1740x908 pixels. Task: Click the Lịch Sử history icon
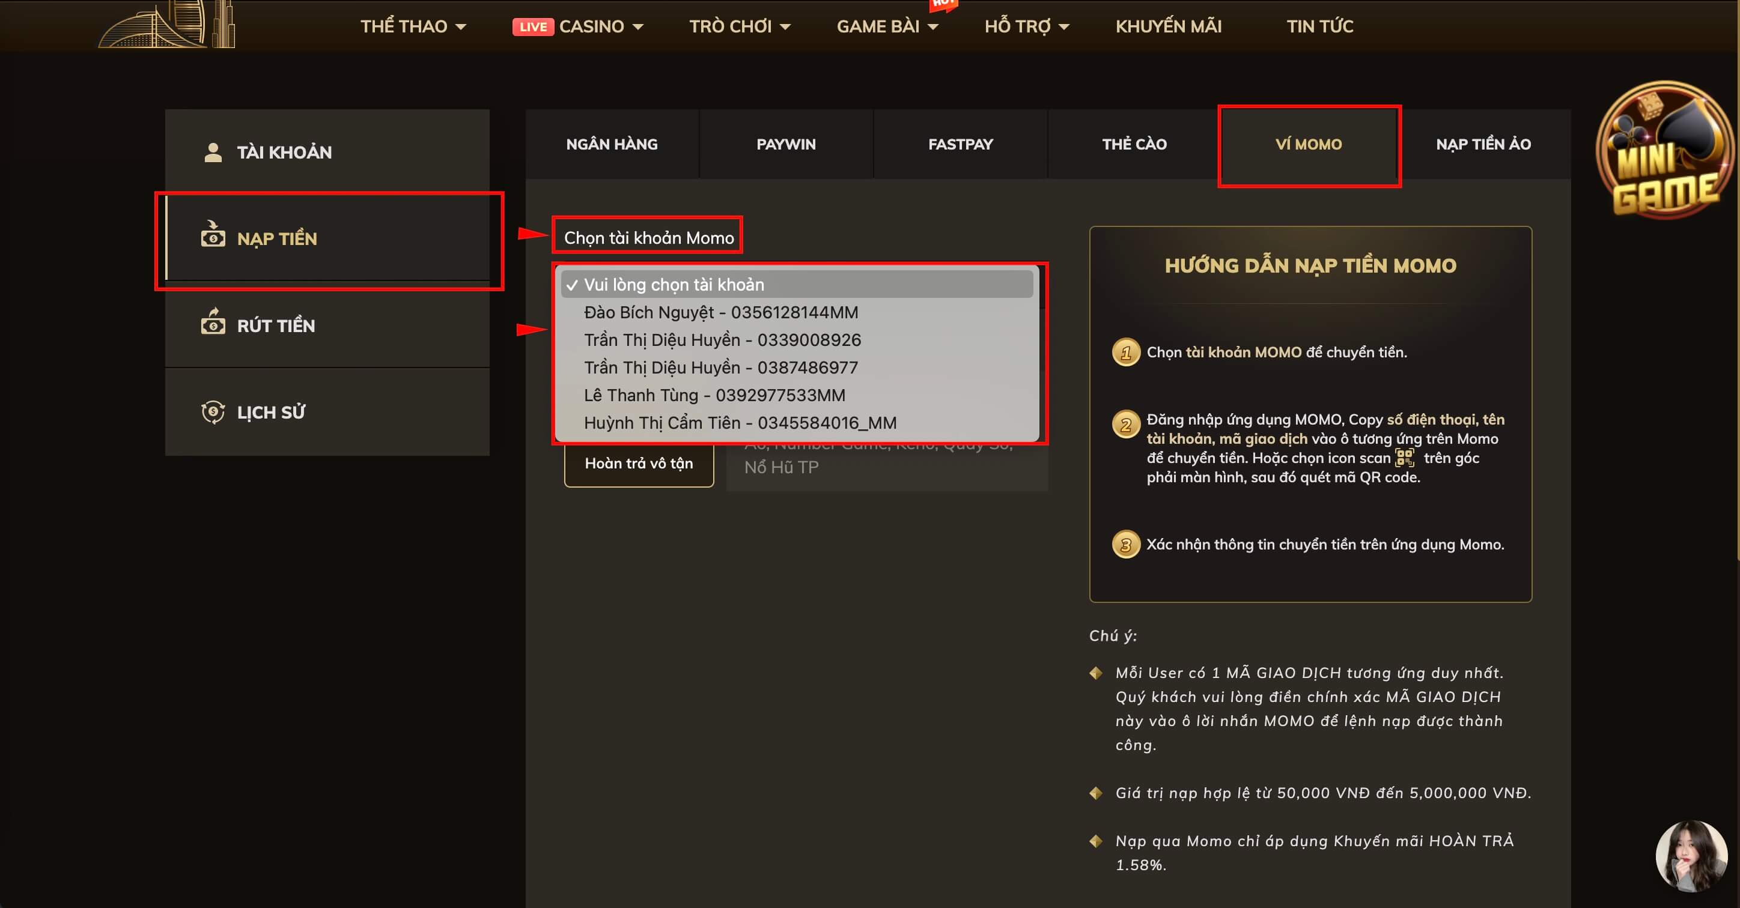[x=213, y=411]
